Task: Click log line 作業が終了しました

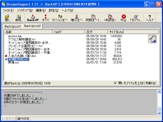Action: 18,96
